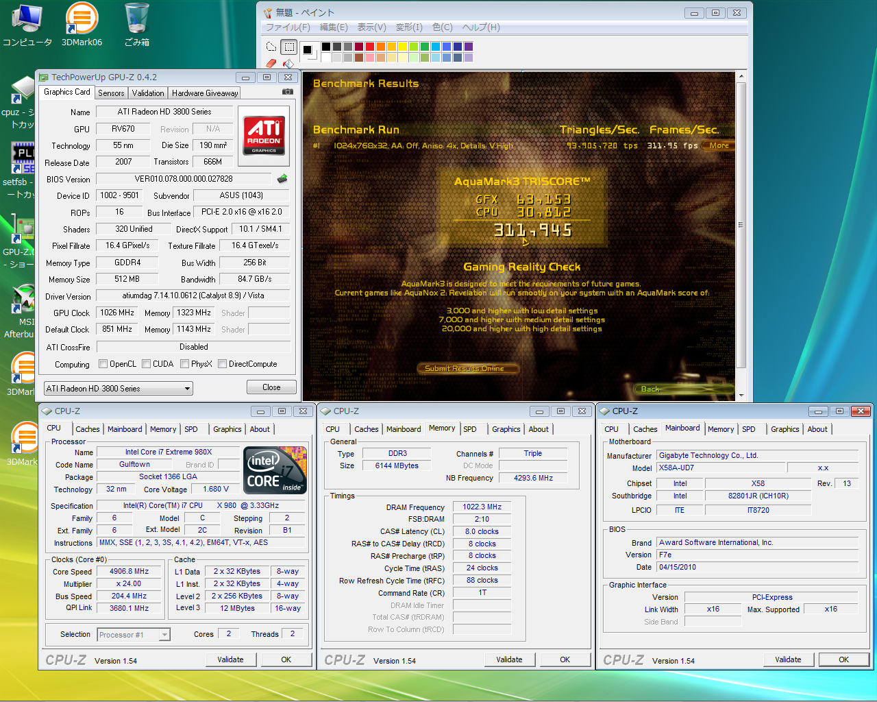Image resolution: width=877 pixels, height=702 pixels.
Task: Open the ヘルプ(H) menu in Paint
Action: point(481,27)
